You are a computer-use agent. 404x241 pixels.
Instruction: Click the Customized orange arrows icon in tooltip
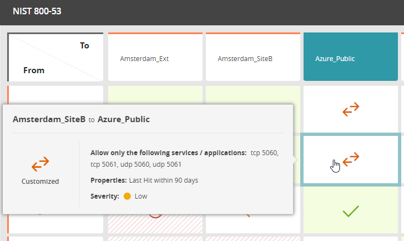[40, 163]
